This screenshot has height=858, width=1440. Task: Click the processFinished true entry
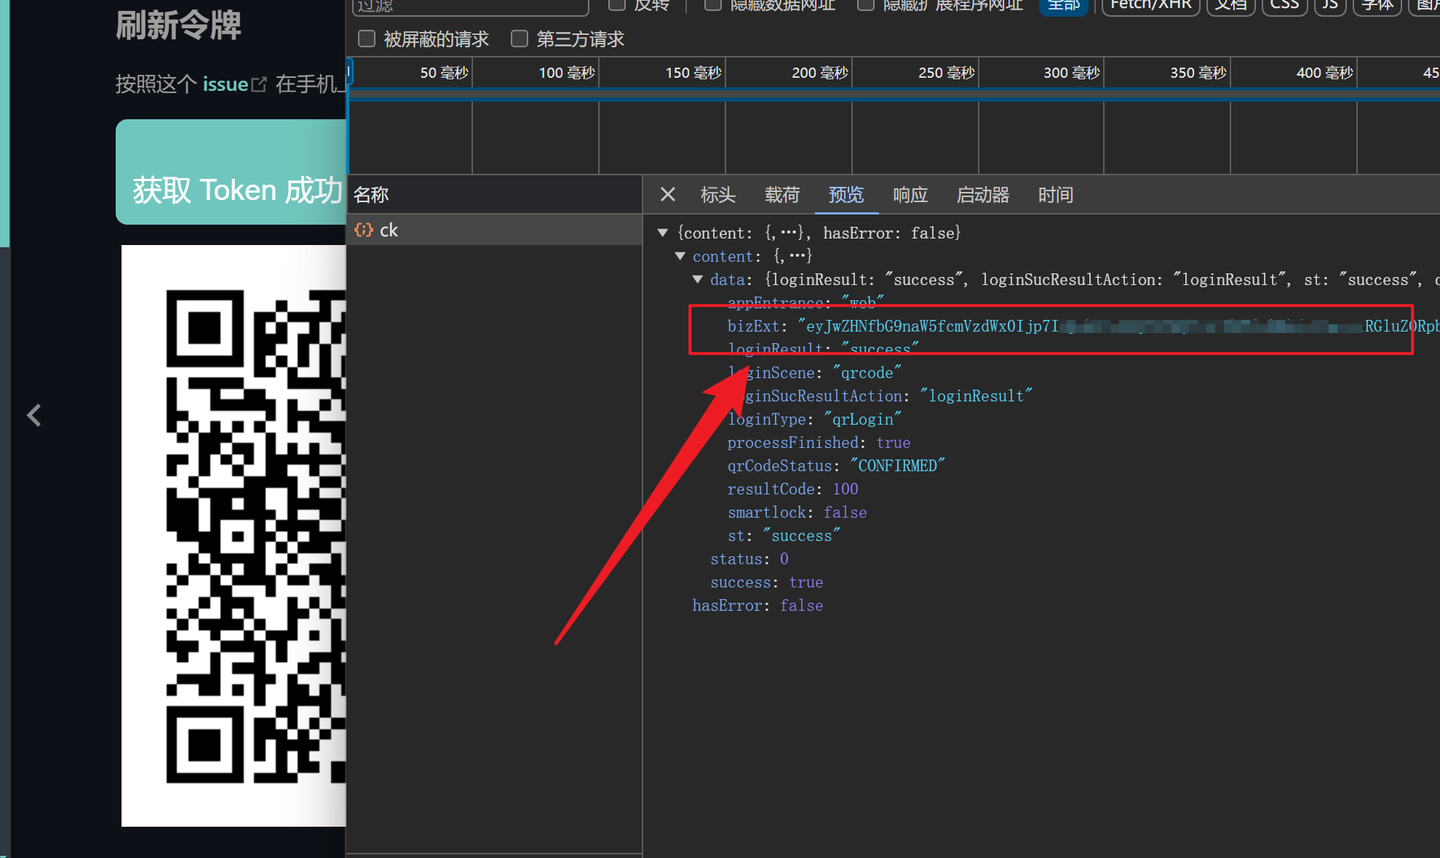[819, 442]
